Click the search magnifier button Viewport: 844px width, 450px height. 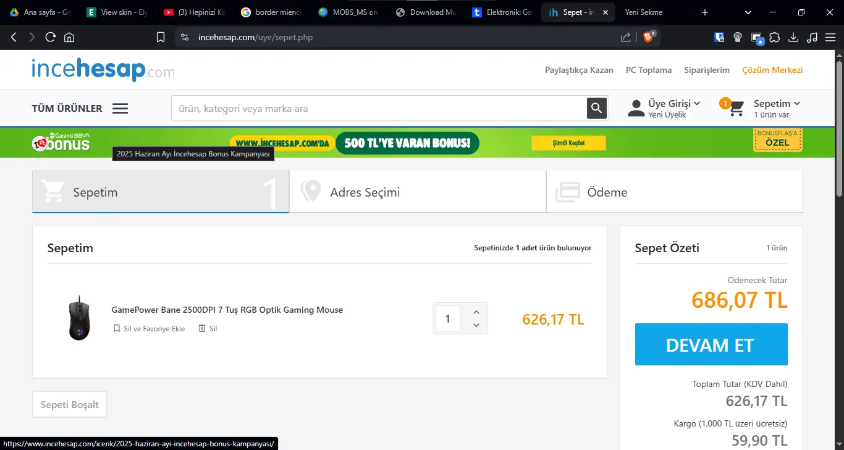(x=596, y=108)
